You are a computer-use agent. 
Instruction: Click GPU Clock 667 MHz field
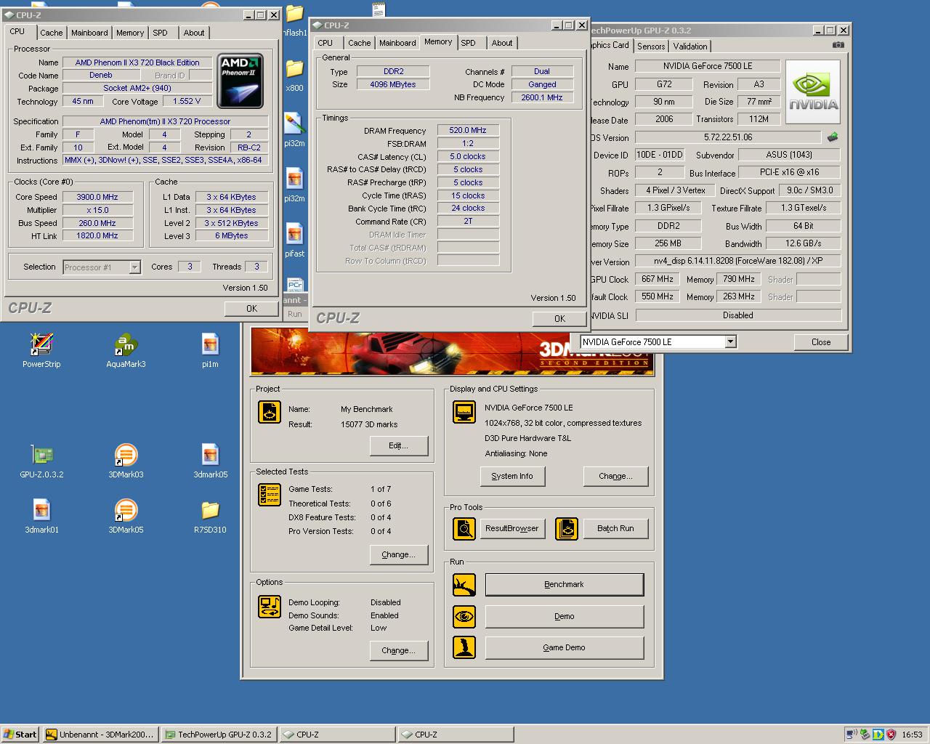[658, 279]
